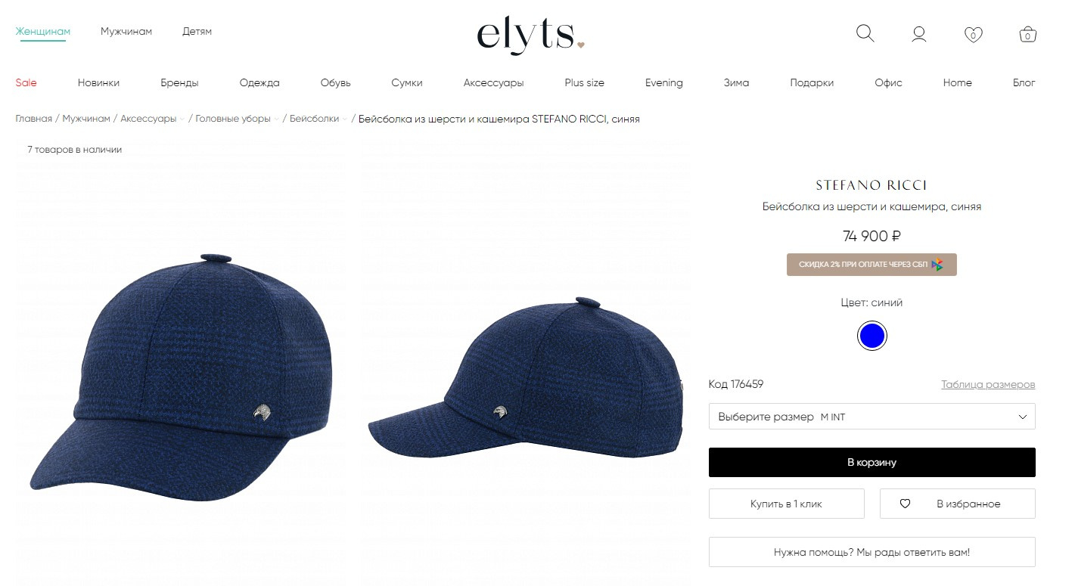This screenshot has height=586, width=1075.
Task: Open the user account profile icon
Action: (919, 34)
